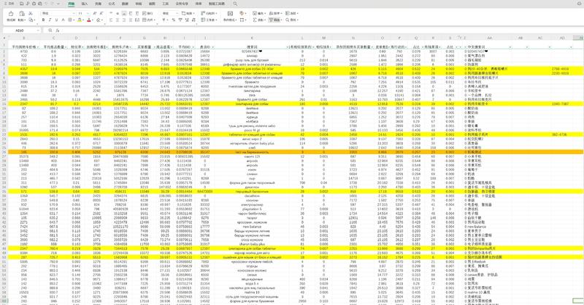Viewport: 584px width, 305px height.
Task: Open the font size dropdown
Action: tap(89, 13)
